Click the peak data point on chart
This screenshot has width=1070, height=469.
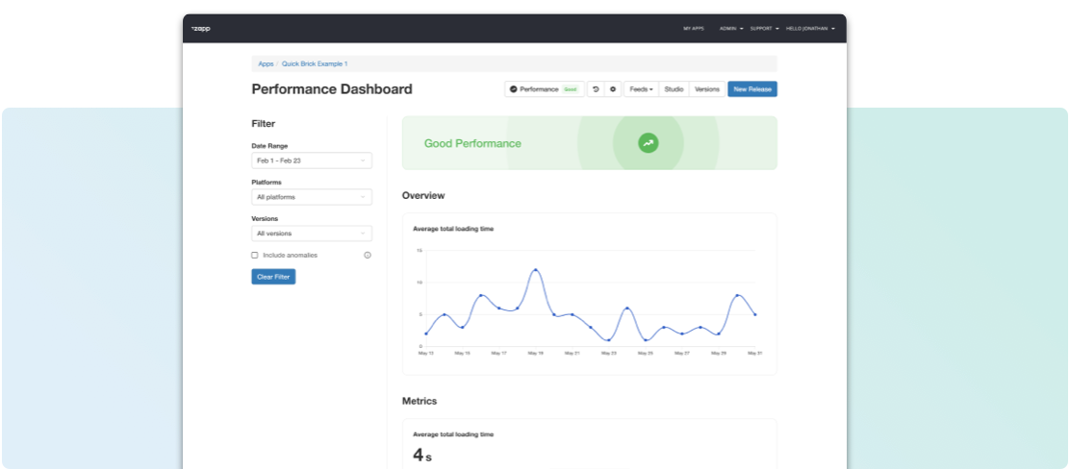pyautogui.click(x=535, y=270)
